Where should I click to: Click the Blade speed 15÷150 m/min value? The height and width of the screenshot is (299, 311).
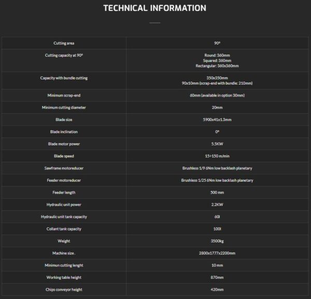pyautogui.click(x=217, y=156)
